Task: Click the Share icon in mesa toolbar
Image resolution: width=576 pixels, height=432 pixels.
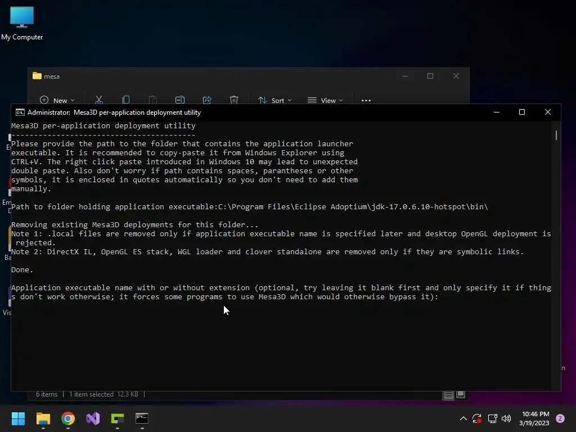Action: [207, 100]
